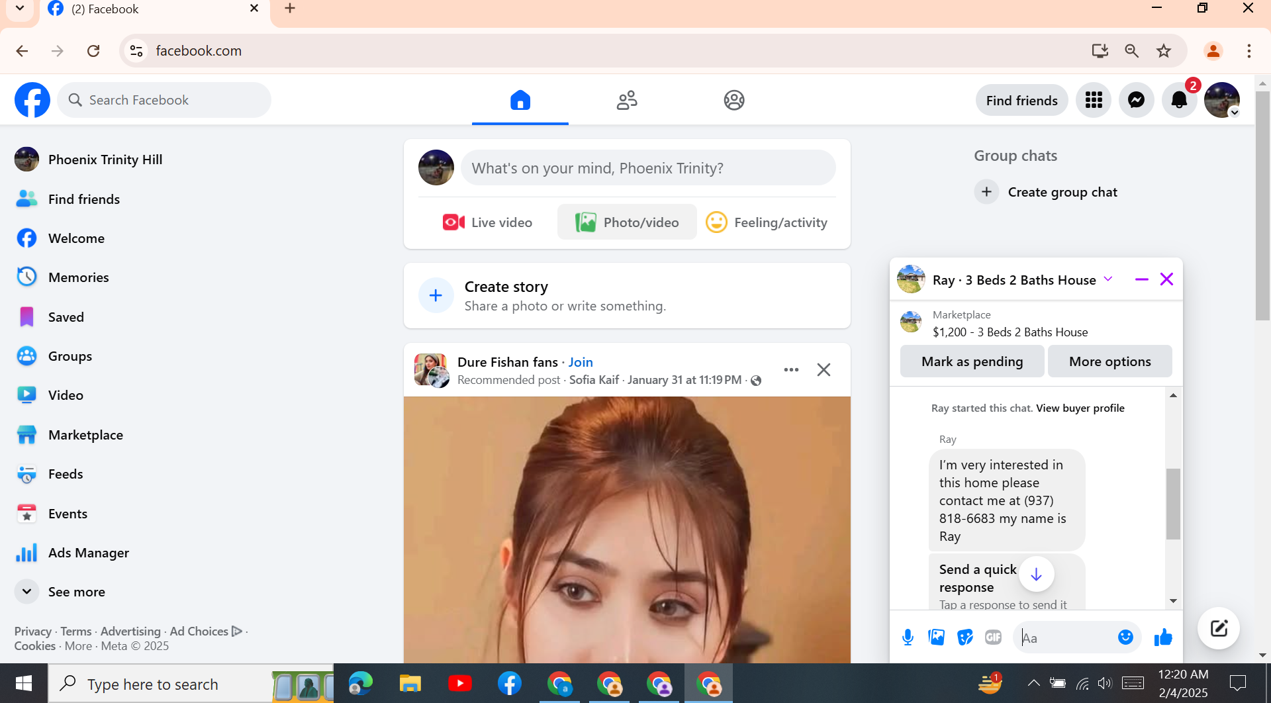Screen dimensions: 1271x703
Task: Open the Ray chat settings chevron
Action: (x=1108, y=279)
